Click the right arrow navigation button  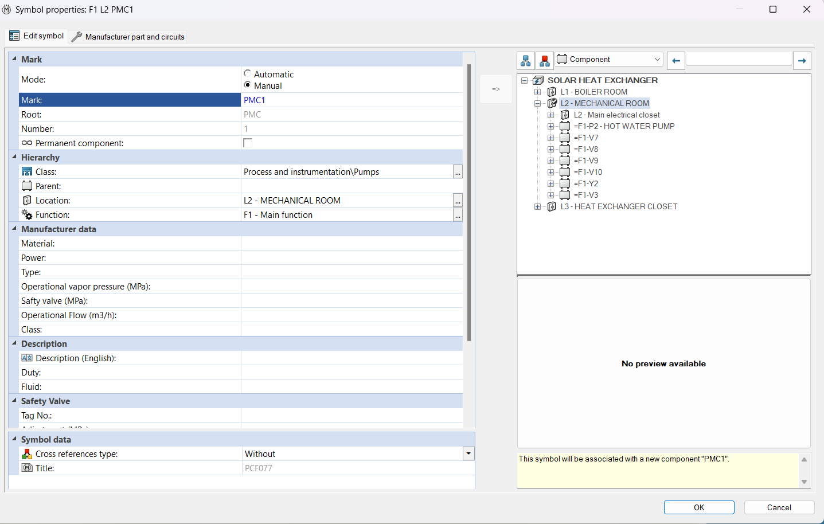pos(802,60)
